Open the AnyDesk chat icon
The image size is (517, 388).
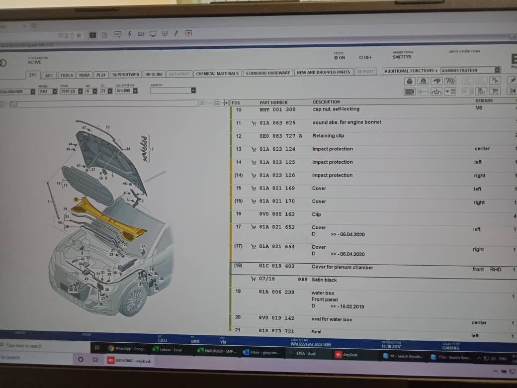coord(117,34)
